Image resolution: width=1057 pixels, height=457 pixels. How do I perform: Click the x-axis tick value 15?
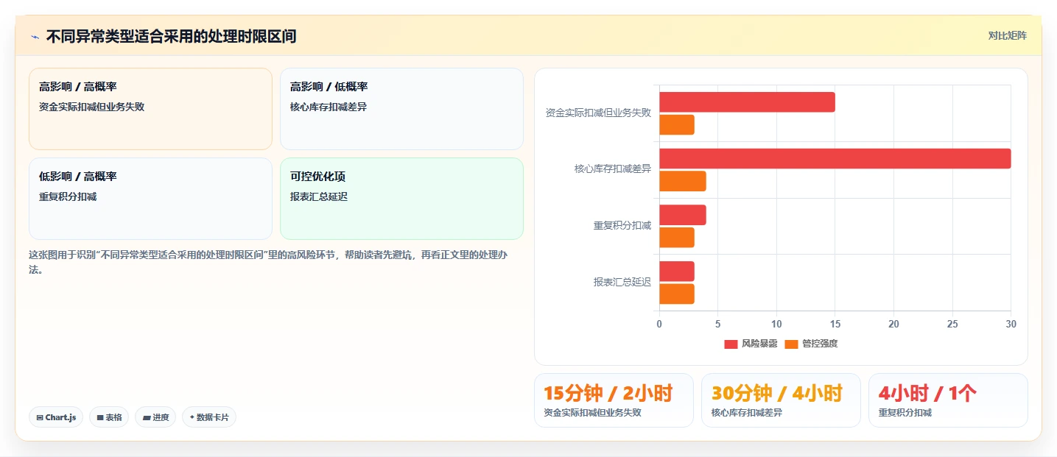click(835, 325)
